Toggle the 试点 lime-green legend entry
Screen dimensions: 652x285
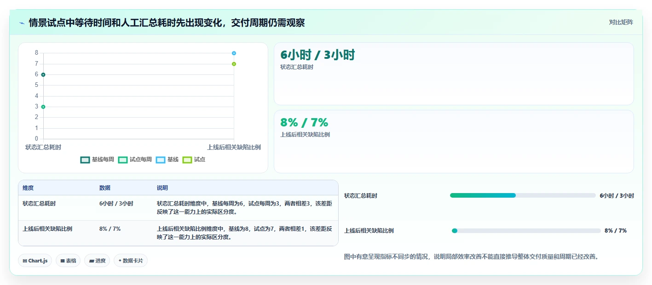coord(194,160)
